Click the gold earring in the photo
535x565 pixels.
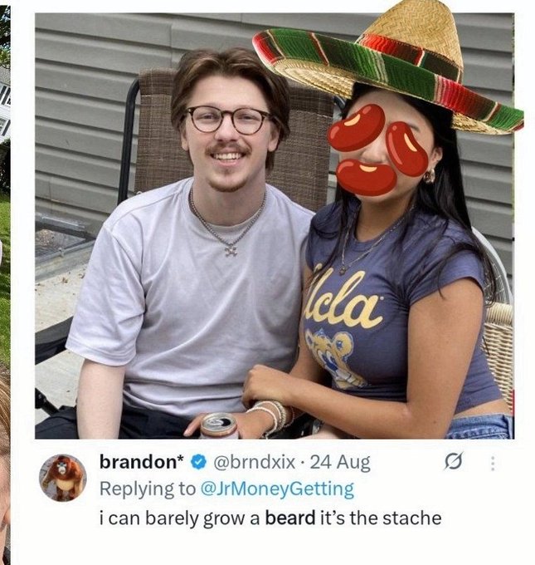[429, 176]
